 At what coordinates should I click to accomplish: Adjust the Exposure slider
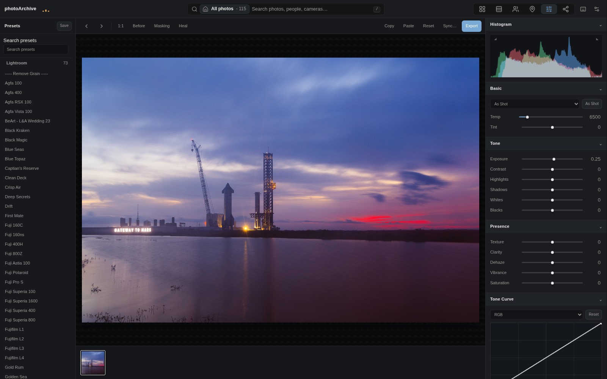tap(552, 159)
